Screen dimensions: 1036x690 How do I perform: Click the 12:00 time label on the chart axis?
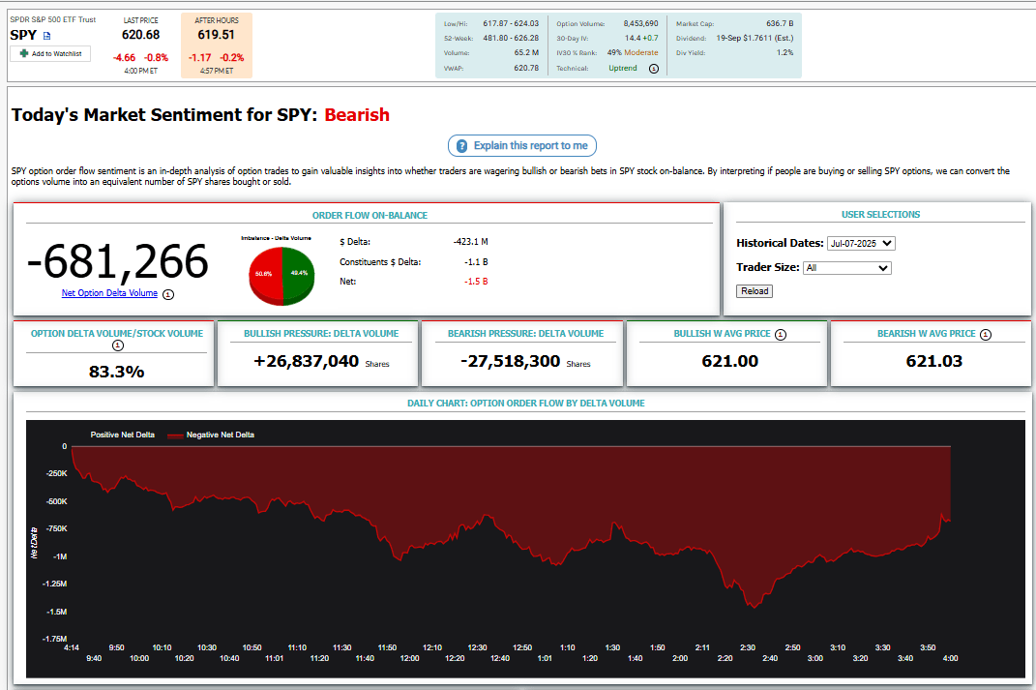409,658
